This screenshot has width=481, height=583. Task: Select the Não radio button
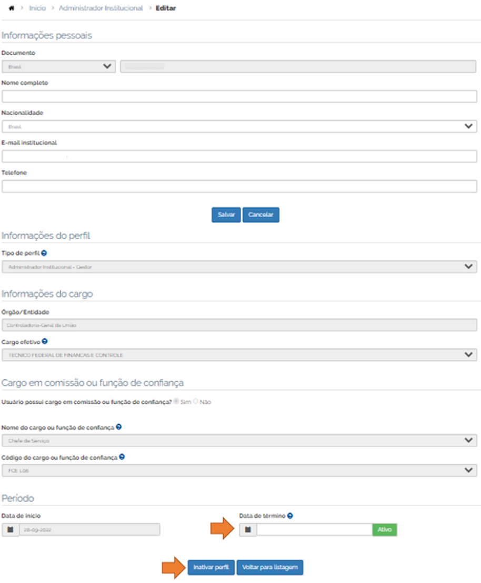point(196,402)
